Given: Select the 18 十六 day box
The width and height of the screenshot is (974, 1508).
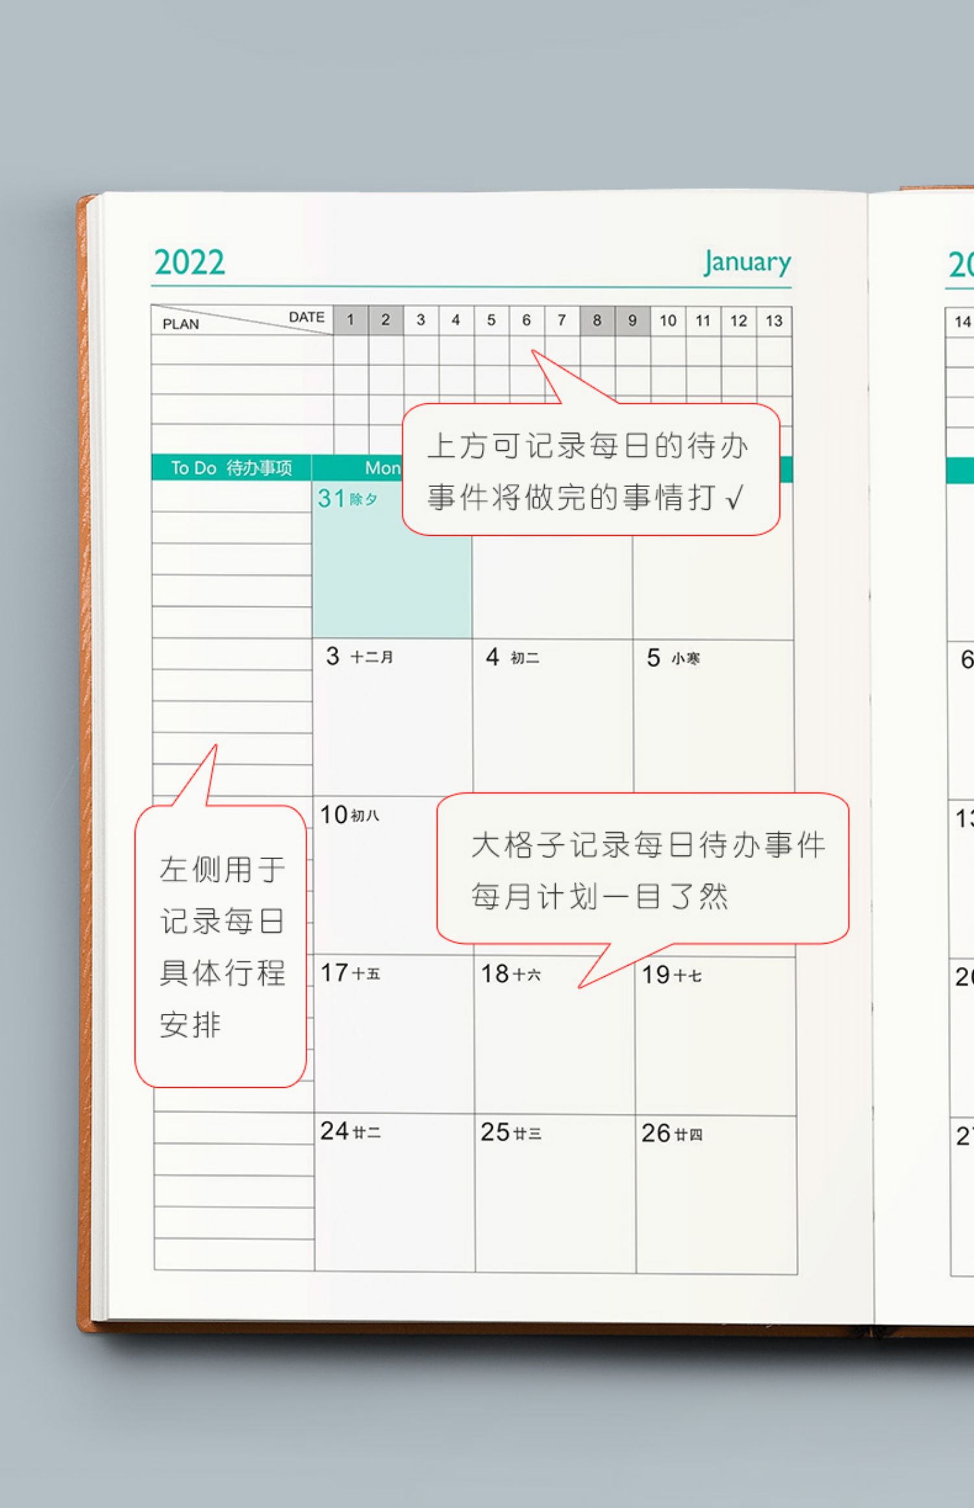Looking at the screenshot, I should click(555, 1035).
